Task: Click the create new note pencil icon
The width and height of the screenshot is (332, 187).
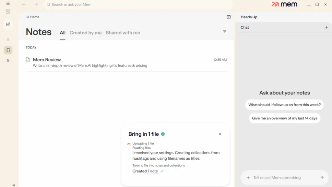Action: (8, 24)
